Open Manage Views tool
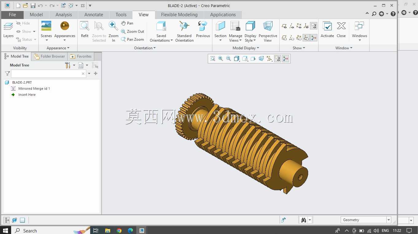This screenshot has height=234, width=418. 235,31
